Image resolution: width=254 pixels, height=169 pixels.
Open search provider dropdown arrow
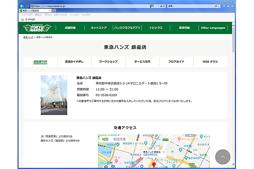click(x=219, y=6)
